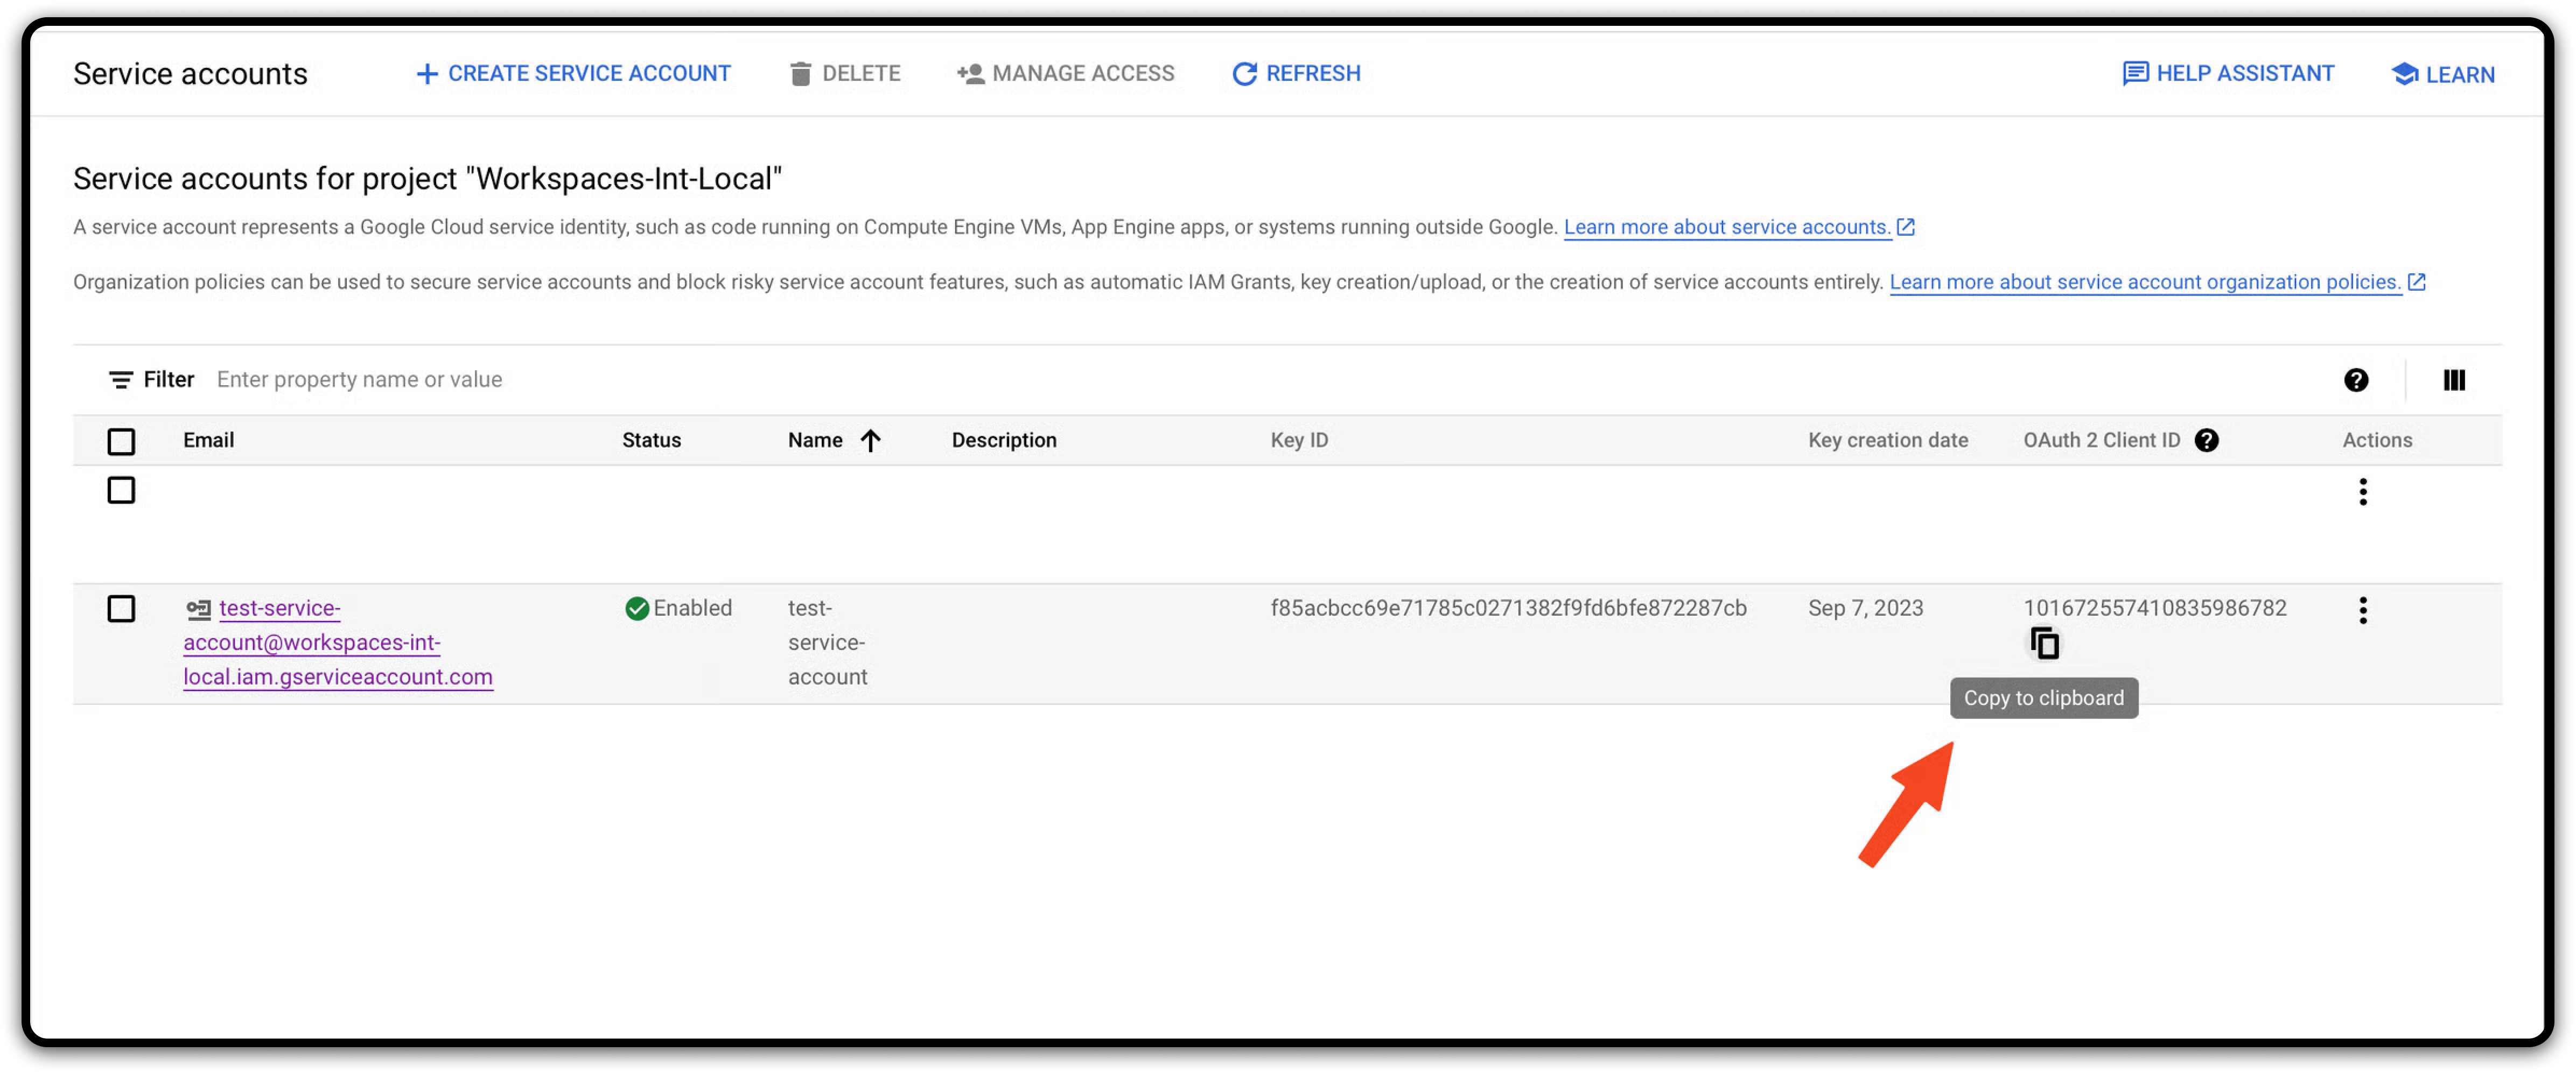Click the Delete trash toolbar button

tap(845, 74)
